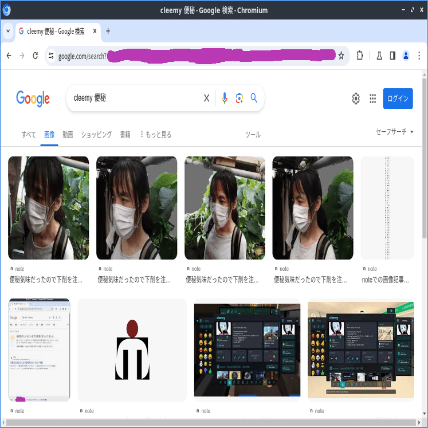428x428 pixels.
Task: Click note source under note logo image
Action: (87, 411)
